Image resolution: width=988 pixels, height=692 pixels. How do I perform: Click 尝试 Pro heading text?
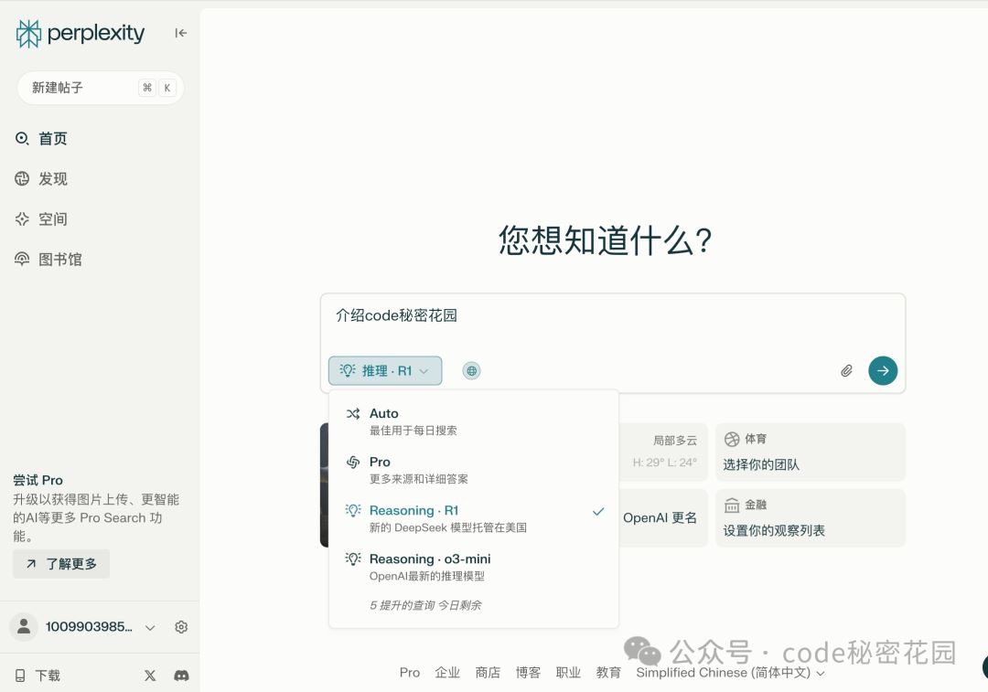click(38, 481)
